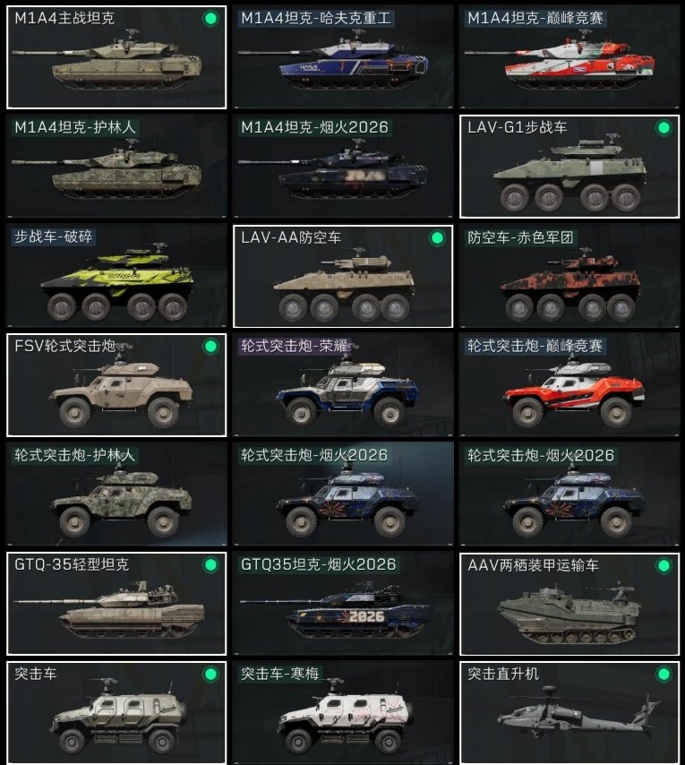Click the green dot on 突击车 card

pos(210,675)
